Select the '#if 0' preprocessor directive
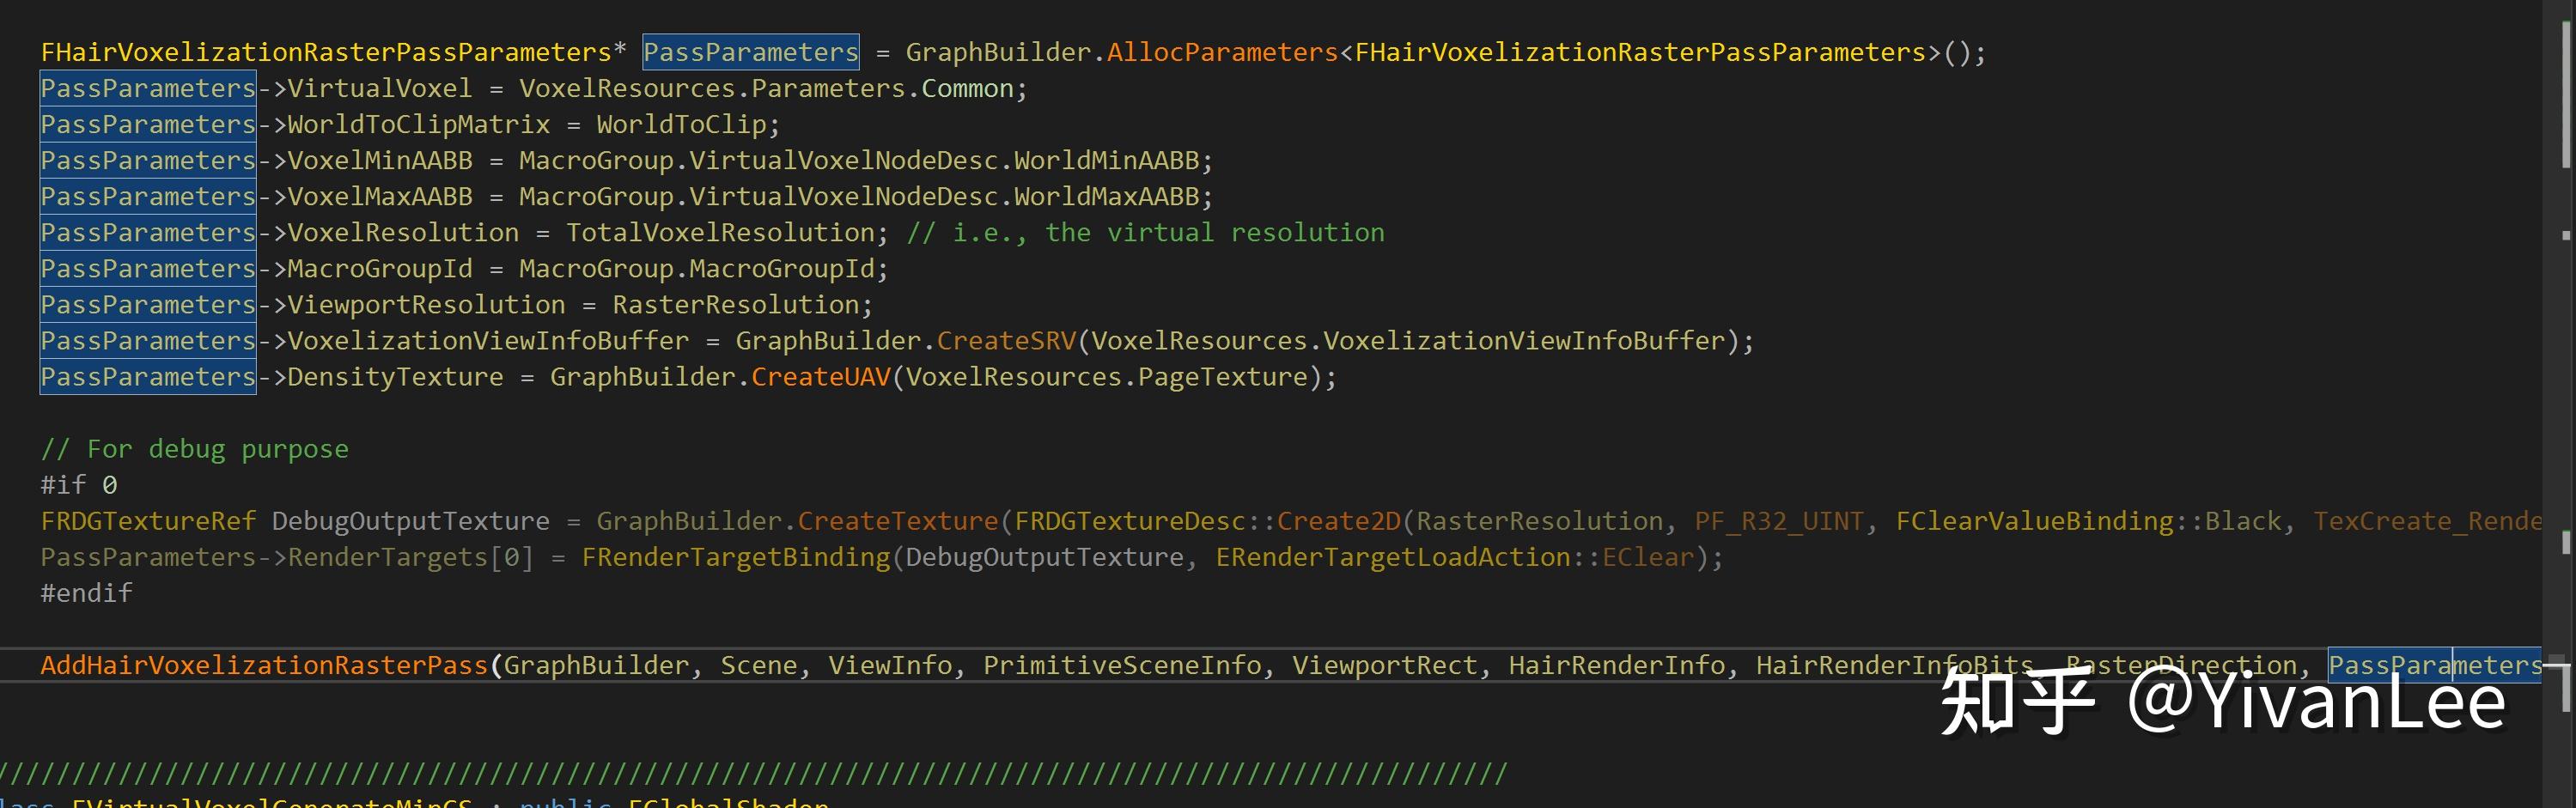Viewport: 2576px width, 808px height. point(78,484)
